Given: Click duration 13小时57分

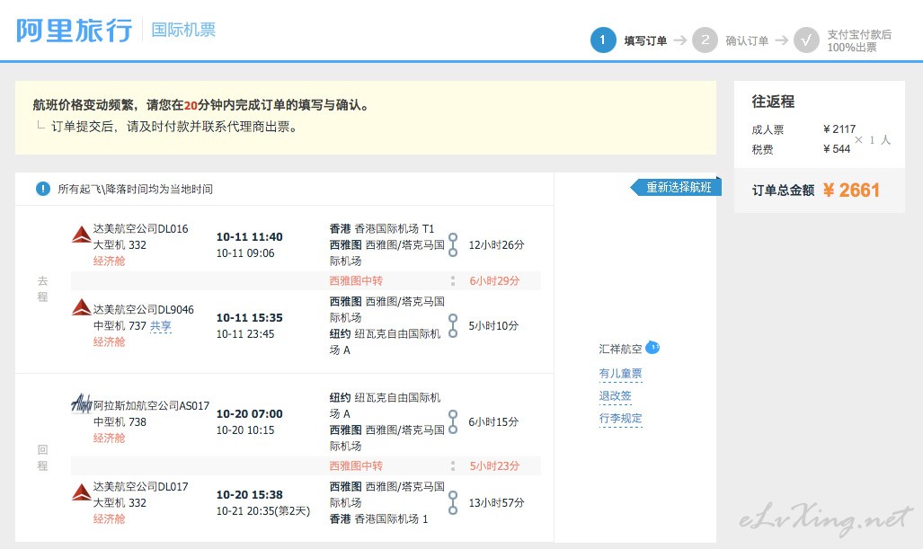Looking at the screenshot, I should 496,503.
